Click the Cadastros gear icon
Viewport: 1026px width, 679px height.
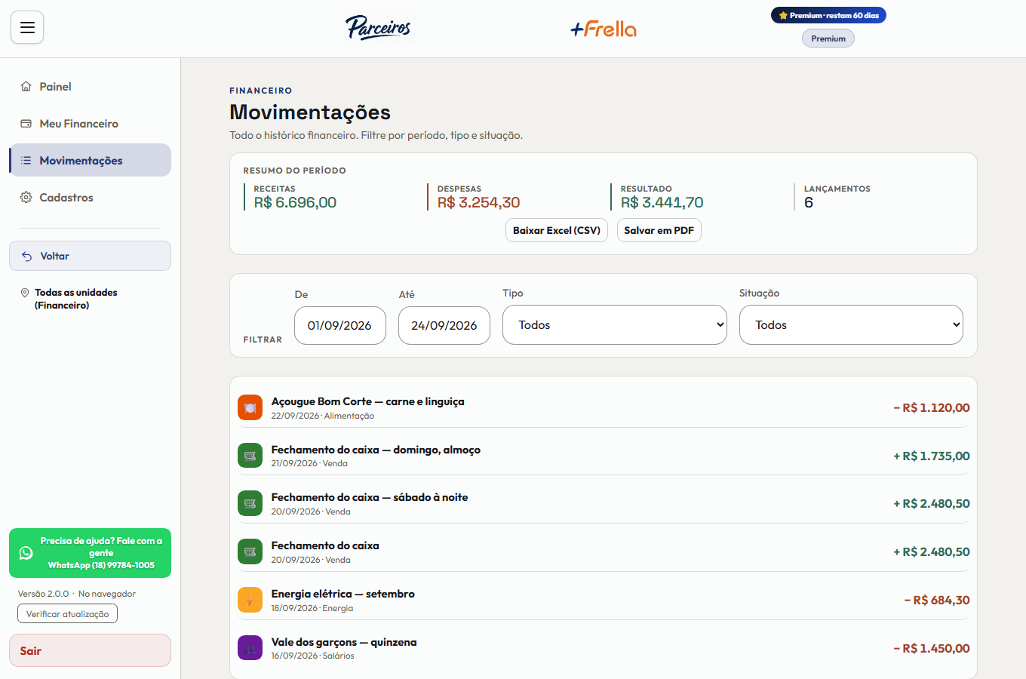coord(26,198)
